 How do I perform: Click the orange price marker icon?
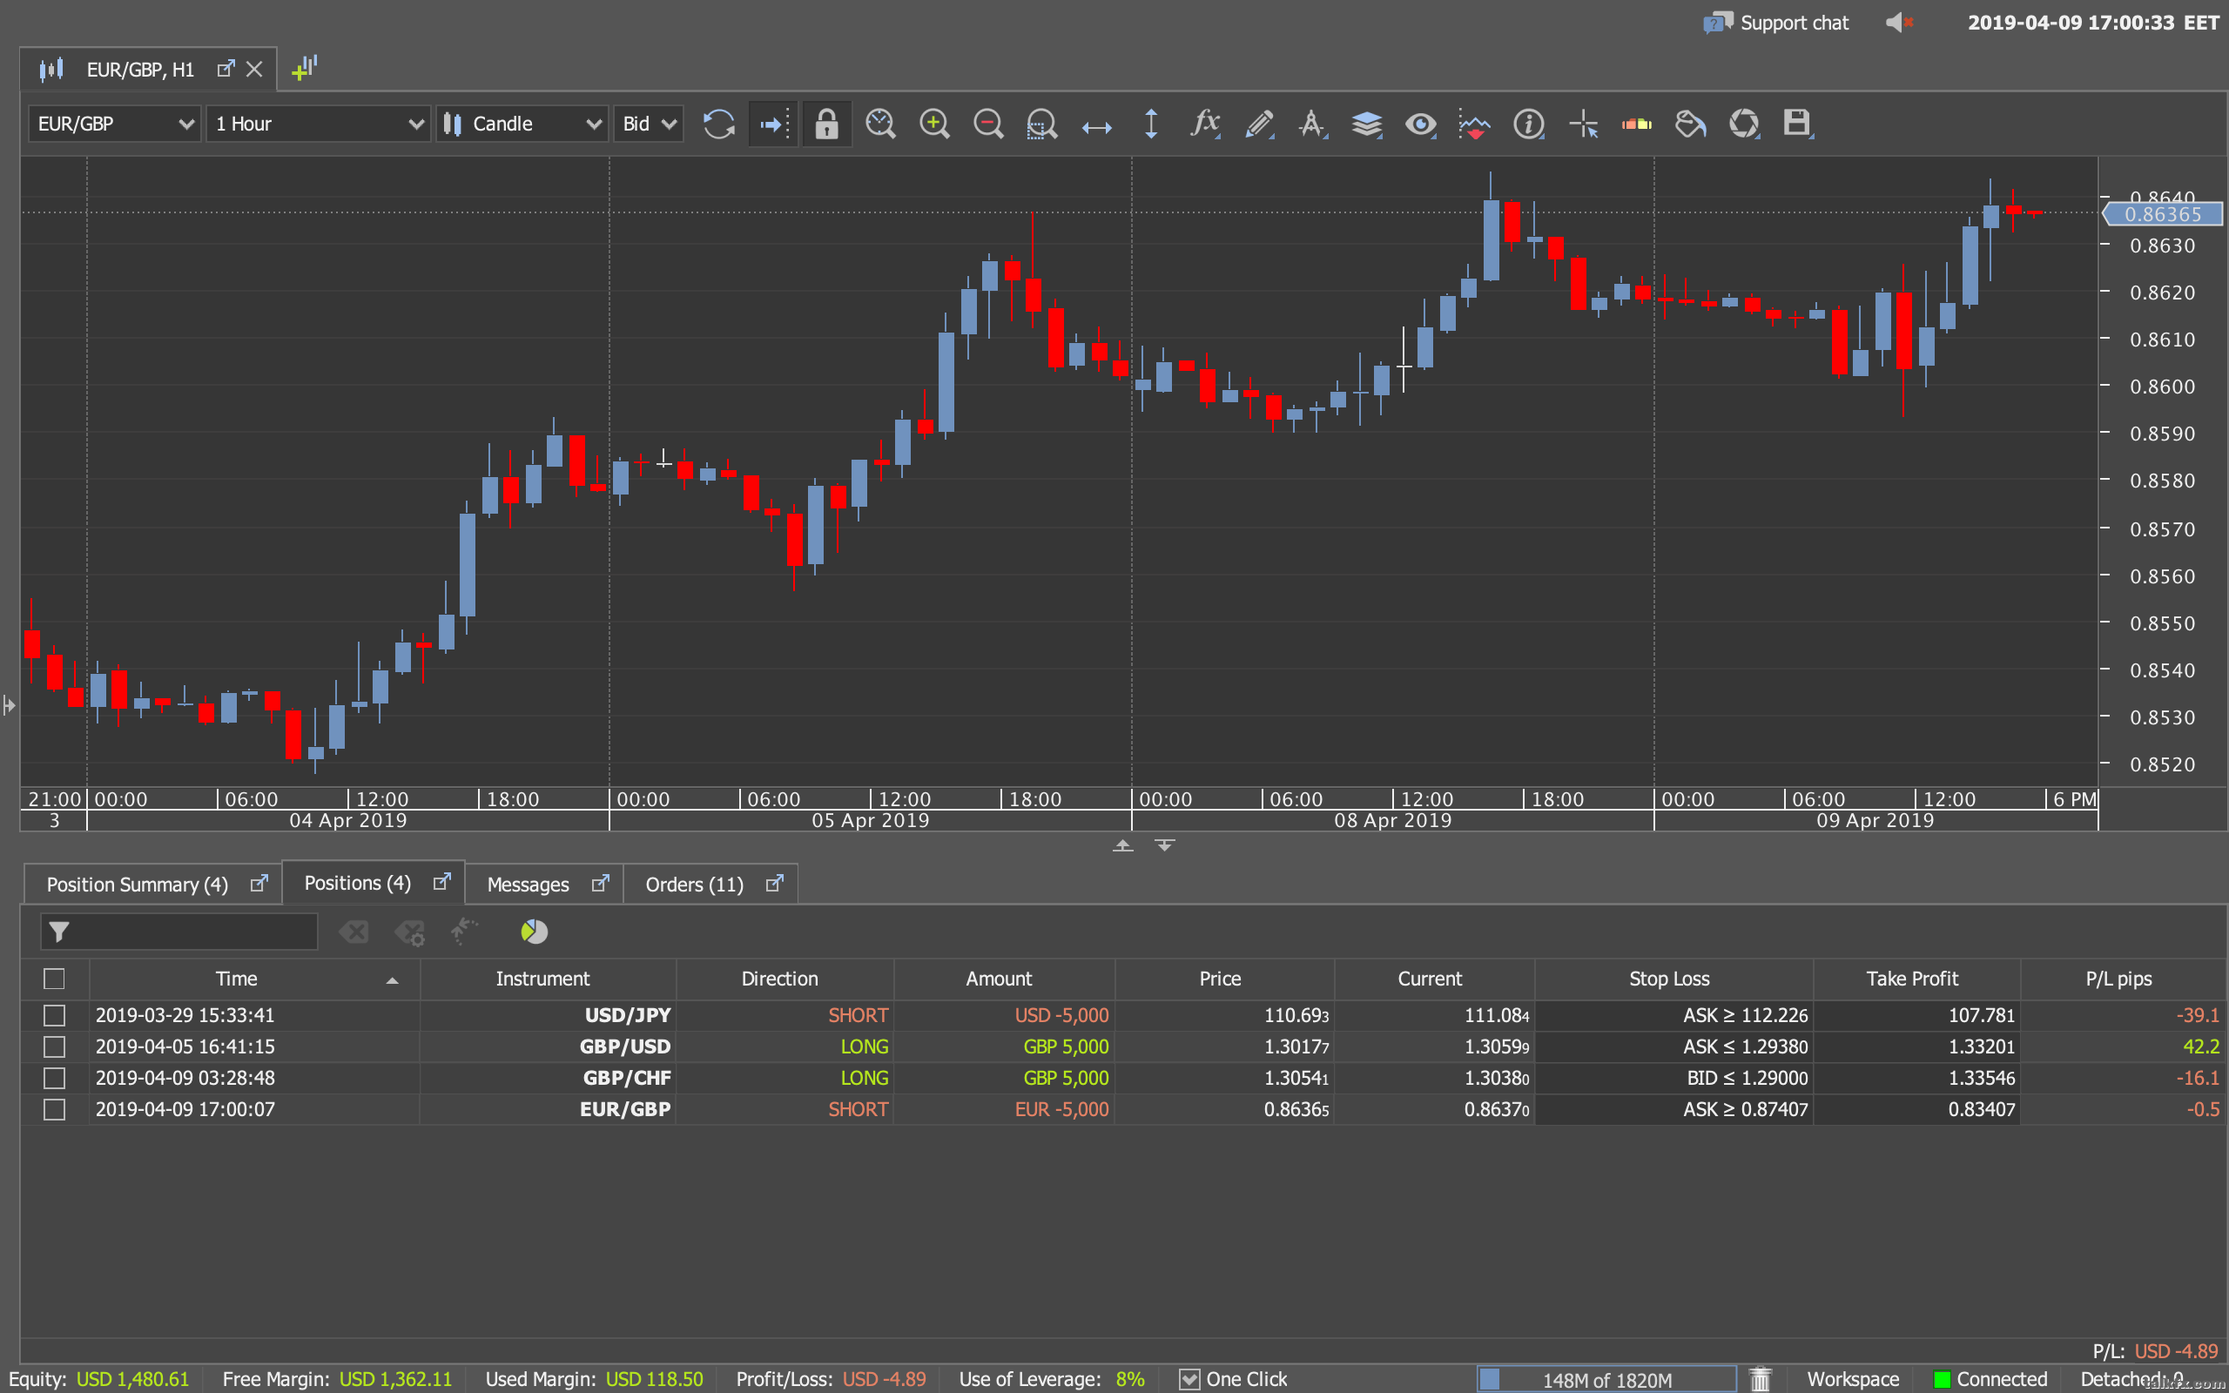click(x=1637, y=124)
